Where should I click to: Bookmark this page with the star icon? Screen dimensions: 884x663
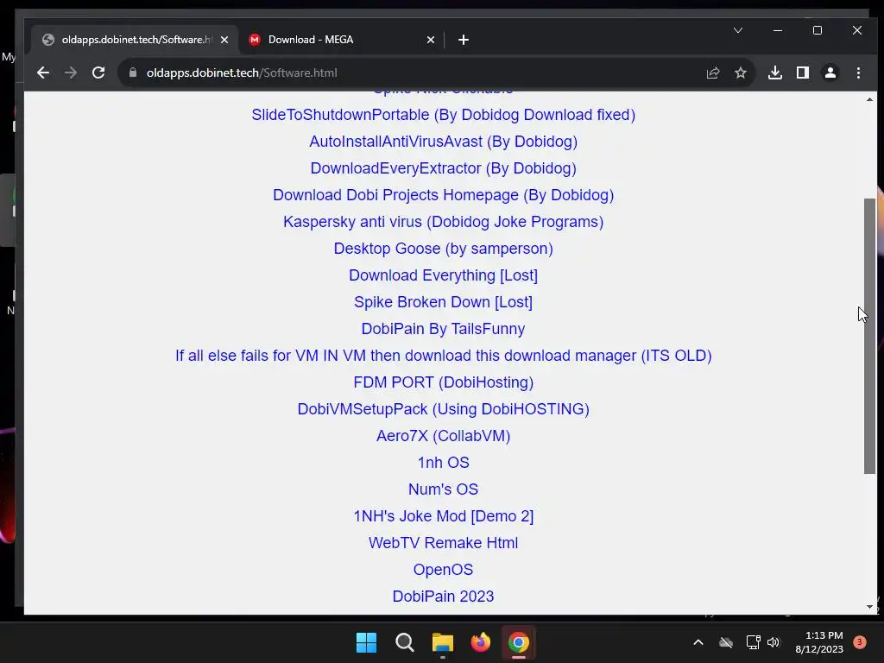pos(741,73)
